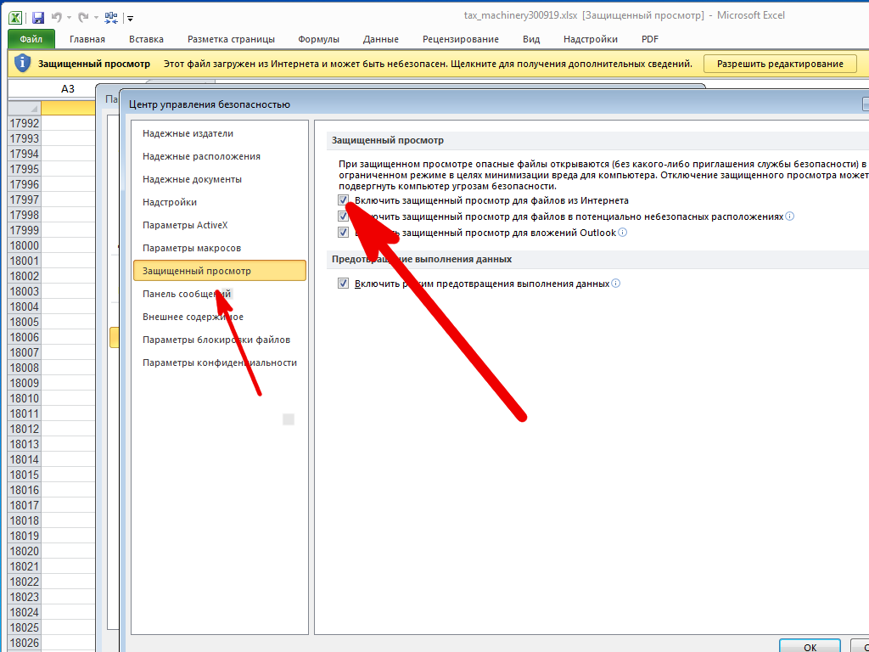The width and height of the screenshot is (869, 652).
Task: Open the Формулы ribbon tab
Action: 319,39
